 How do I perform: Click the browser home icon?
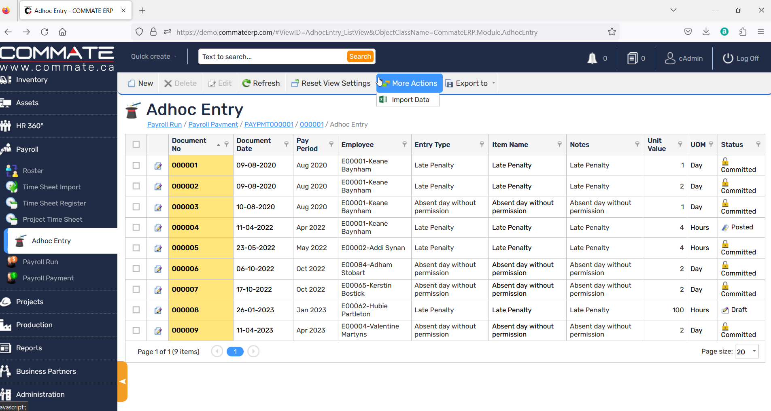pyautogui.click(x=62, y=32)
